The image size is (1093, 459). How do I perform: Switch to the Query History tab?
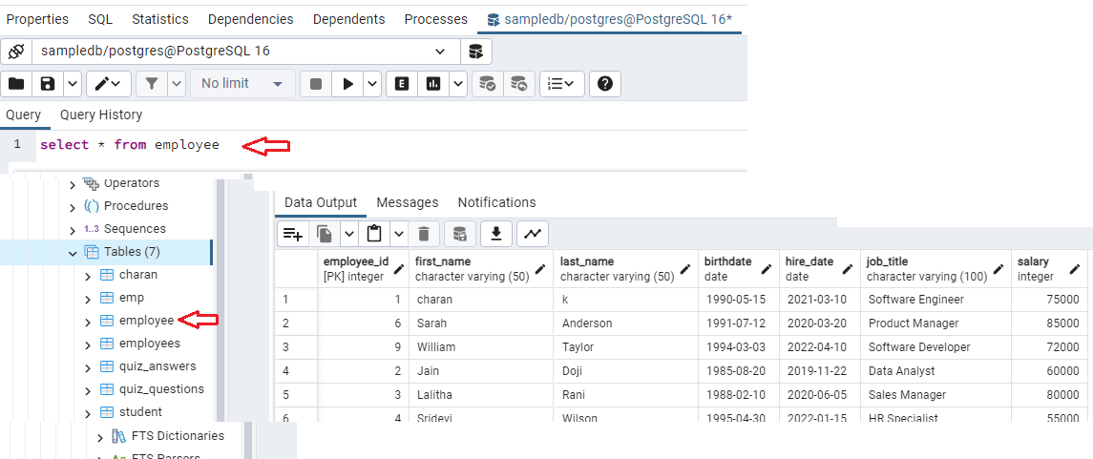(101, 115)
